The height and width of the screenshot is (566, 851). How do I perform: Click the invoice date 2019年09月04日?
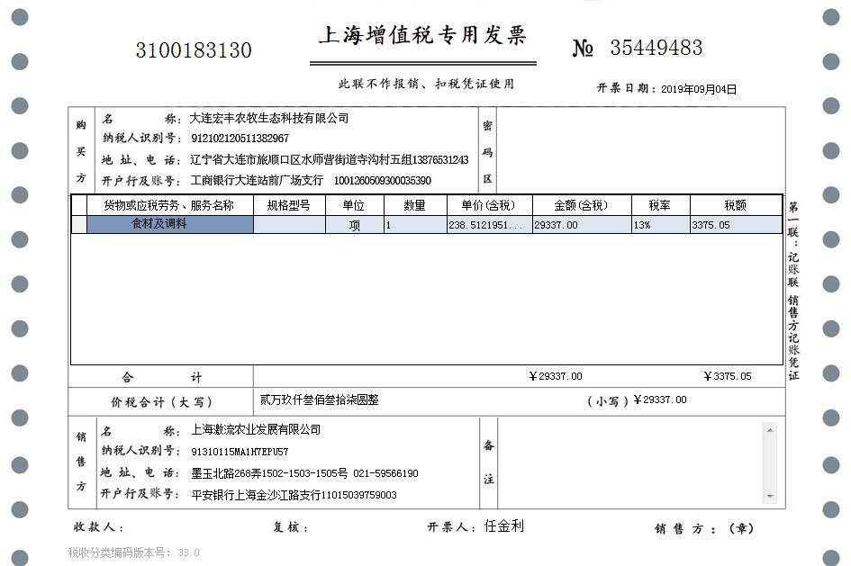(x=699, y=89)
